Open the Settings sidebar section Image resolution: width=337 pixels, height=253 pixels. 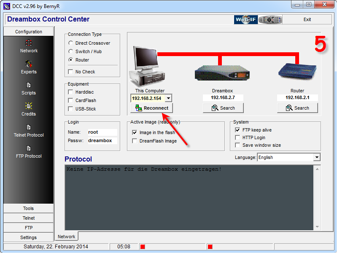tap(28, 237)
